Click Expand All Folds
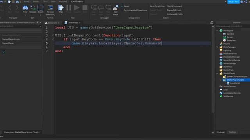Viewport: 250px width, 140px height. (174, 10)
